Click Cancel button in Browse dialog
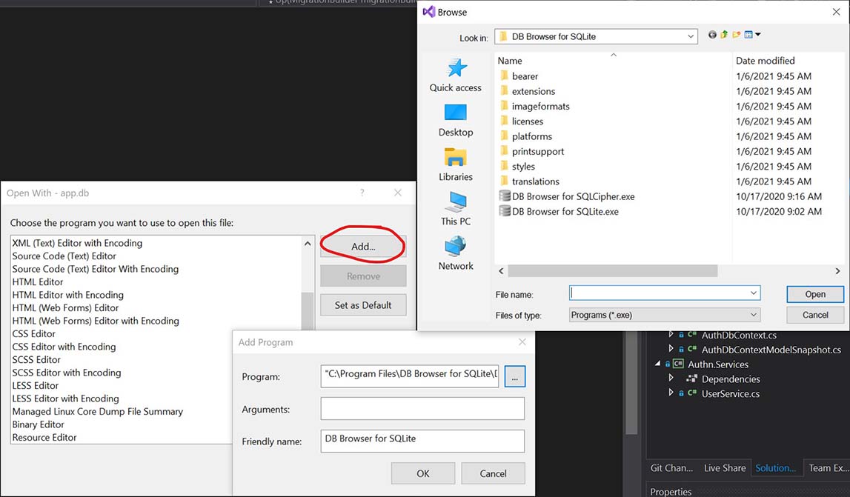 coord(814,315)
